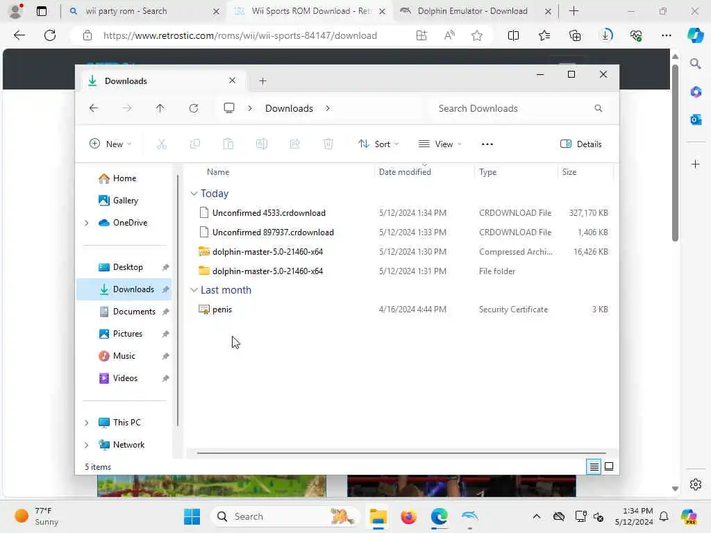
Task: Refresh the Edge browser page
Action: [x=50, y=35]
